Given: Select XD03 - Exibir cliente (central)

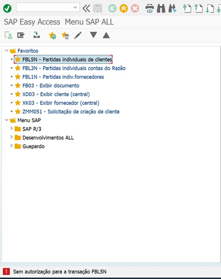Looking at the screenshot, I should (56, 94).
